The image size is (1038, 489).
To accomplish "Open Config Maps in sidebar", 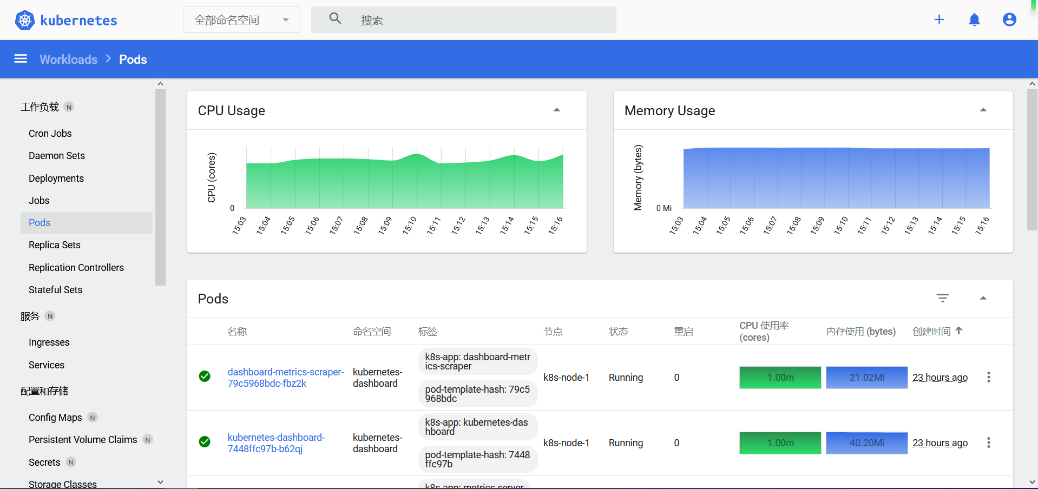I will (55, 418).
